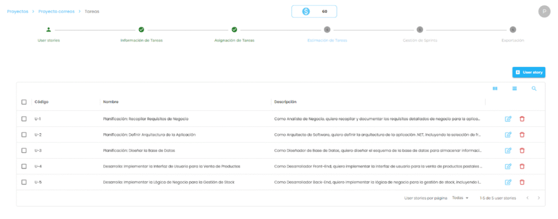Open the table search magnifier icon
The image size is (558, 219).
tap(533, 89)
